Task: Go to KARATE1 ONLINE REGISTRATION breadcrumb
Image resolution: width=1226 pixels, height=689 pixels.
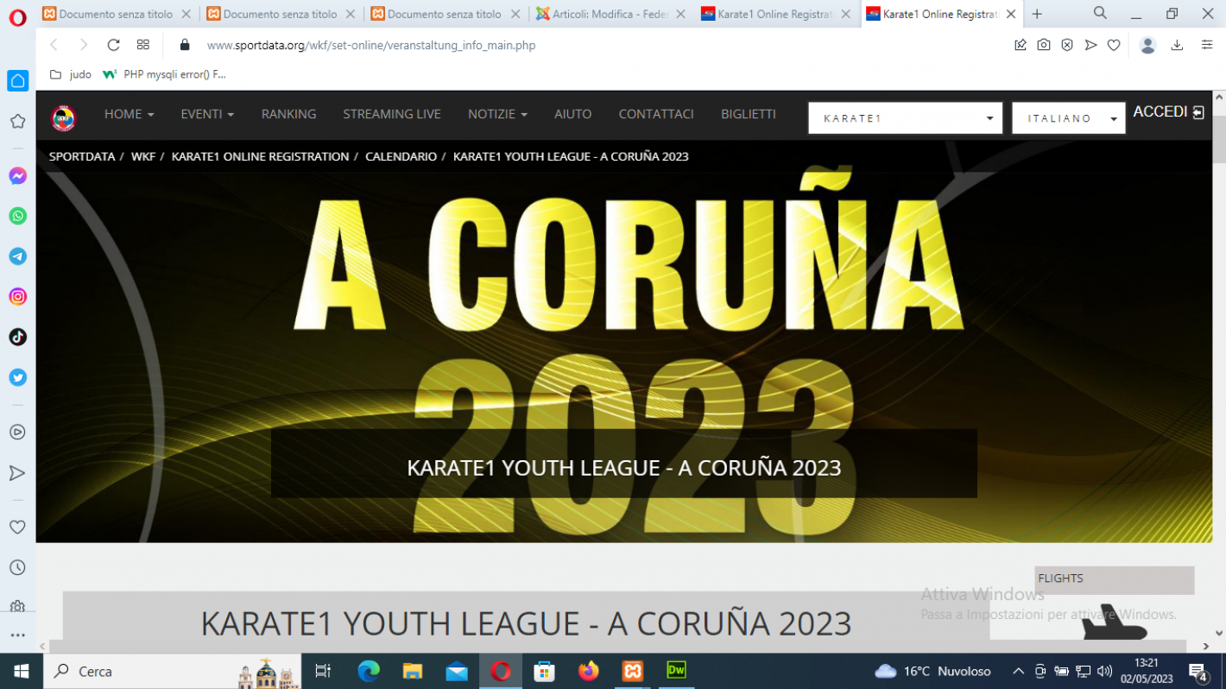Action: click(x=261, y=156)
